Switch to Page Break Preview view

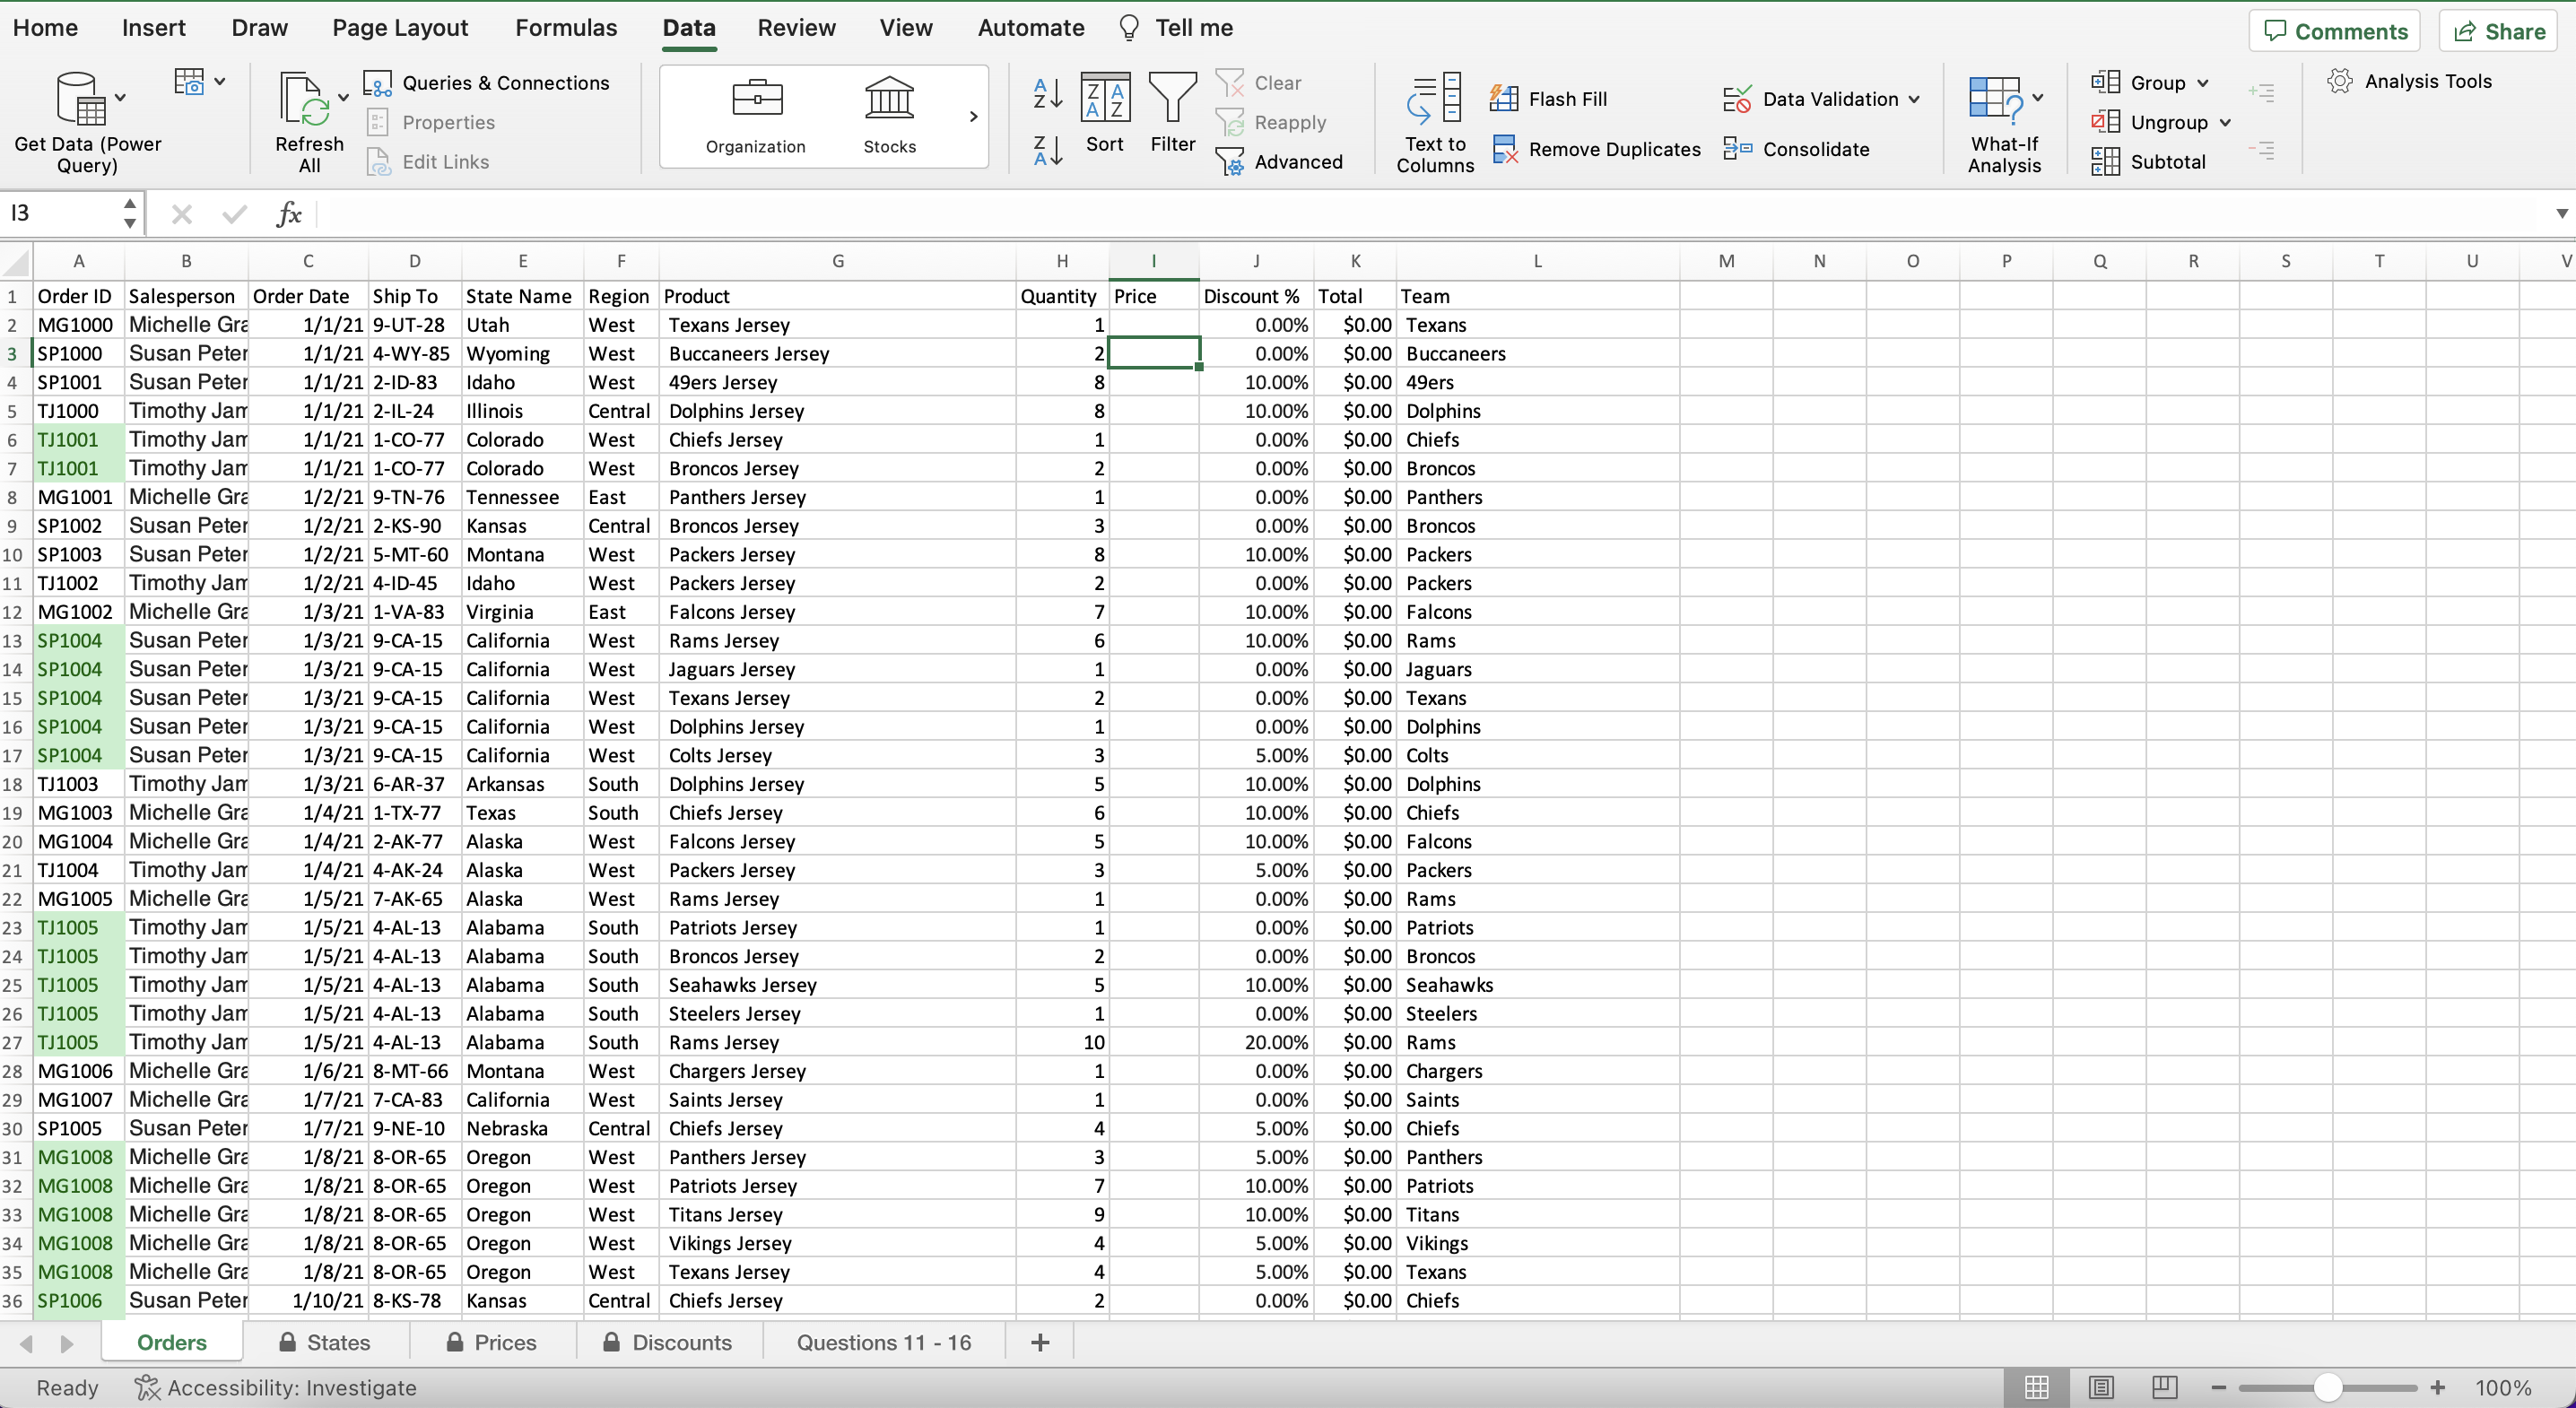[x=2164, y=1387]
